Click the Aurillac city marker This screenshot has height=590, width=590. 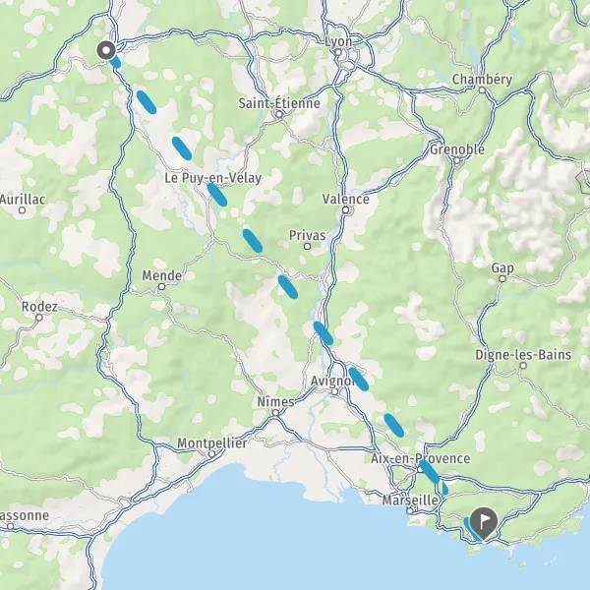click(23, 210)
